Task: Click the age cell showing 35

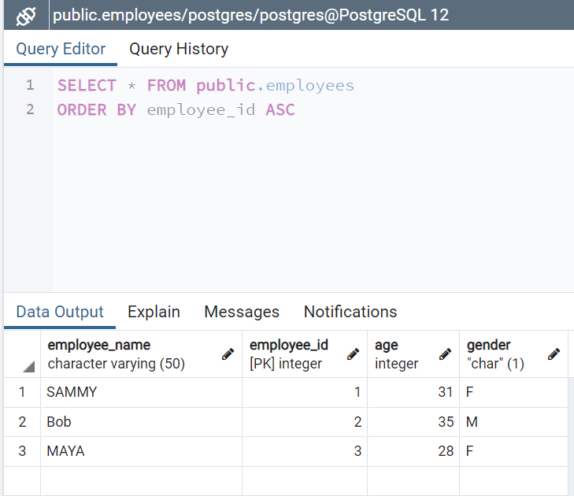Action: [413, 422]
